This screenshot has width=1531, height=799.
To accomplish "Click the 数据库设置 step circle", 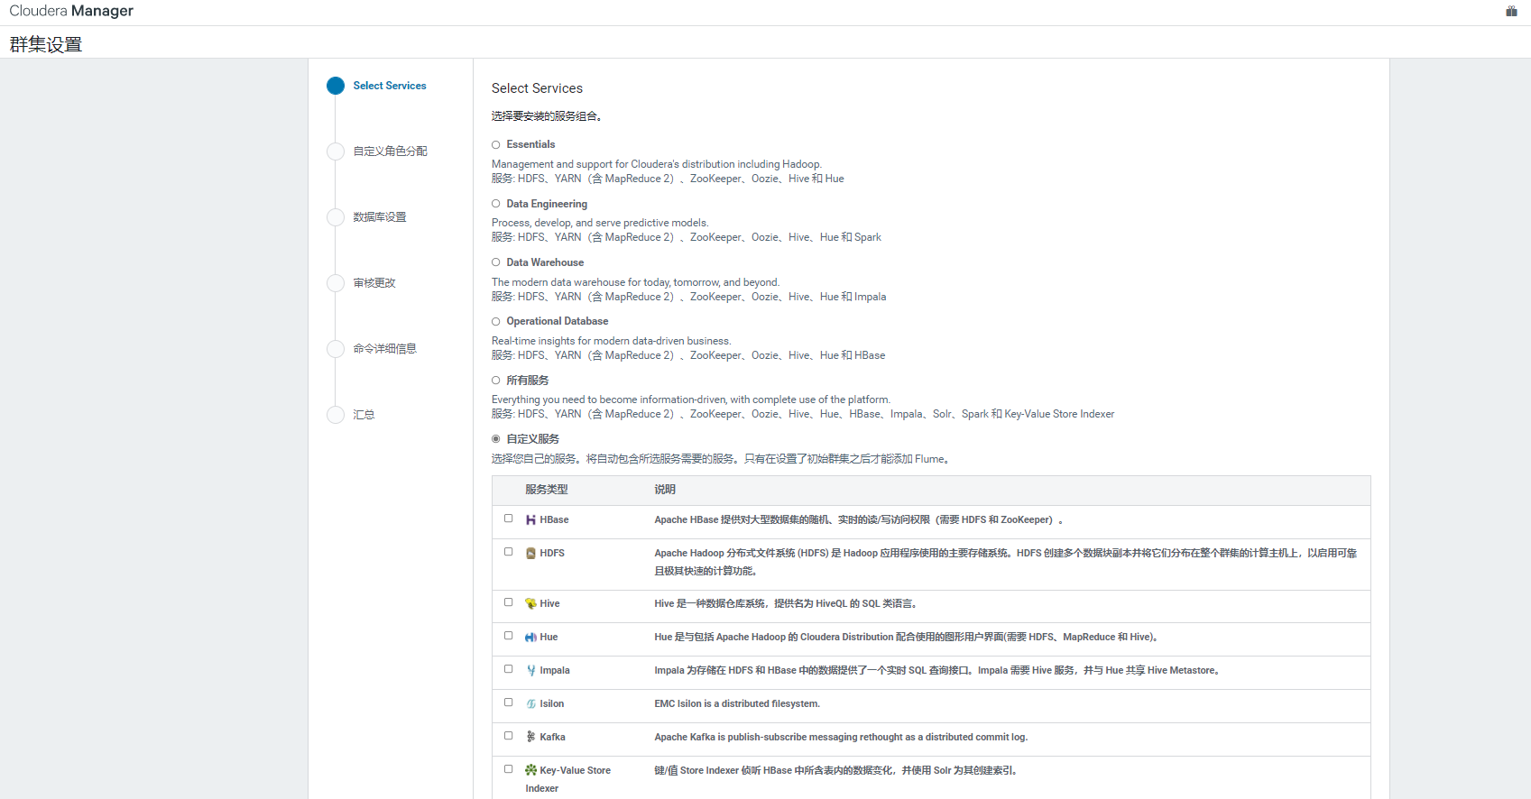I will (x=336, y=217).
